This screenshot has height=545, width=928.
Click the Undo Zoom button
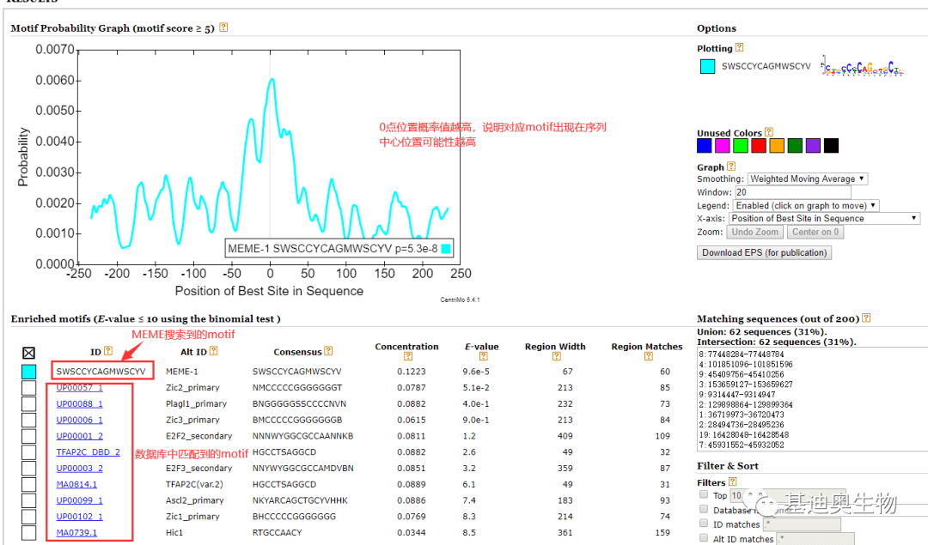click(754, 232)
